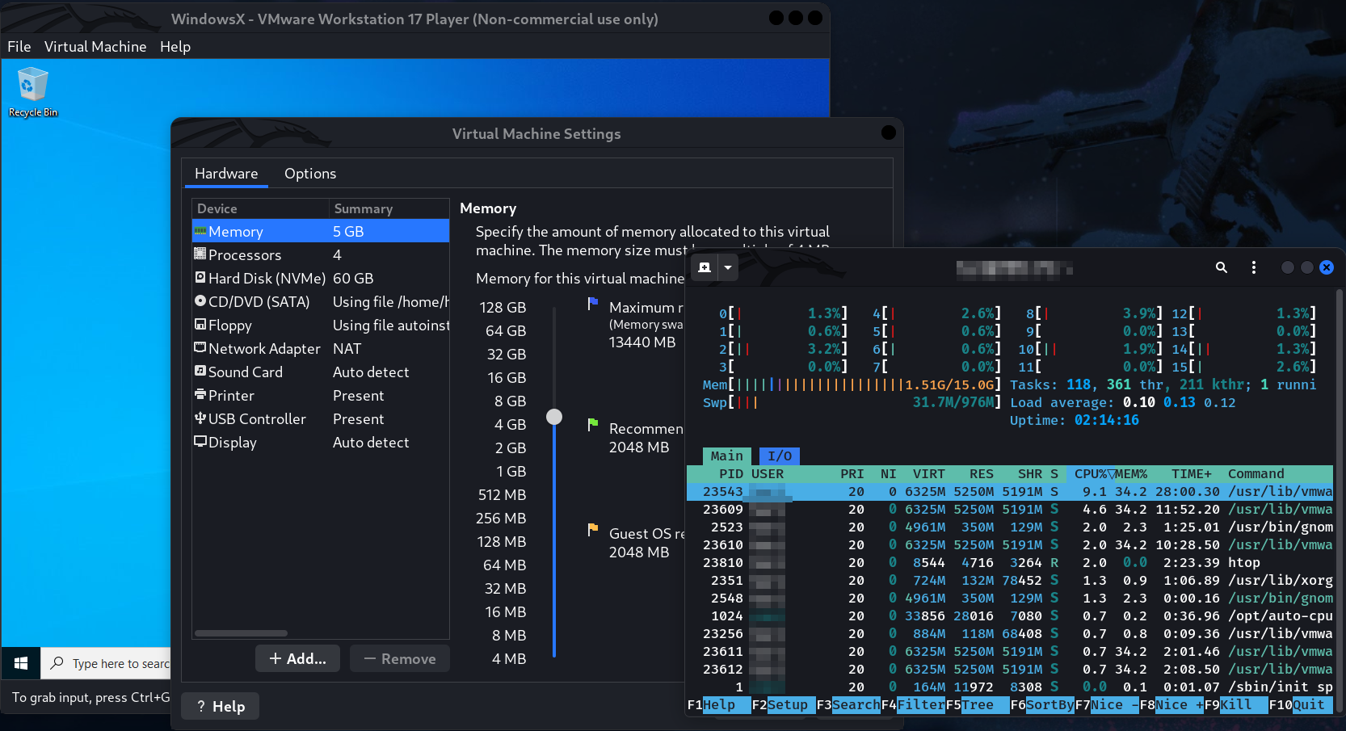The image size is (1346, 731).
Task: Open the terminal search magnifier icon
Action: point(1222,267)
